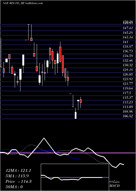
Task: Select the 121.77 price level label
Action: (x=128, y=84)
